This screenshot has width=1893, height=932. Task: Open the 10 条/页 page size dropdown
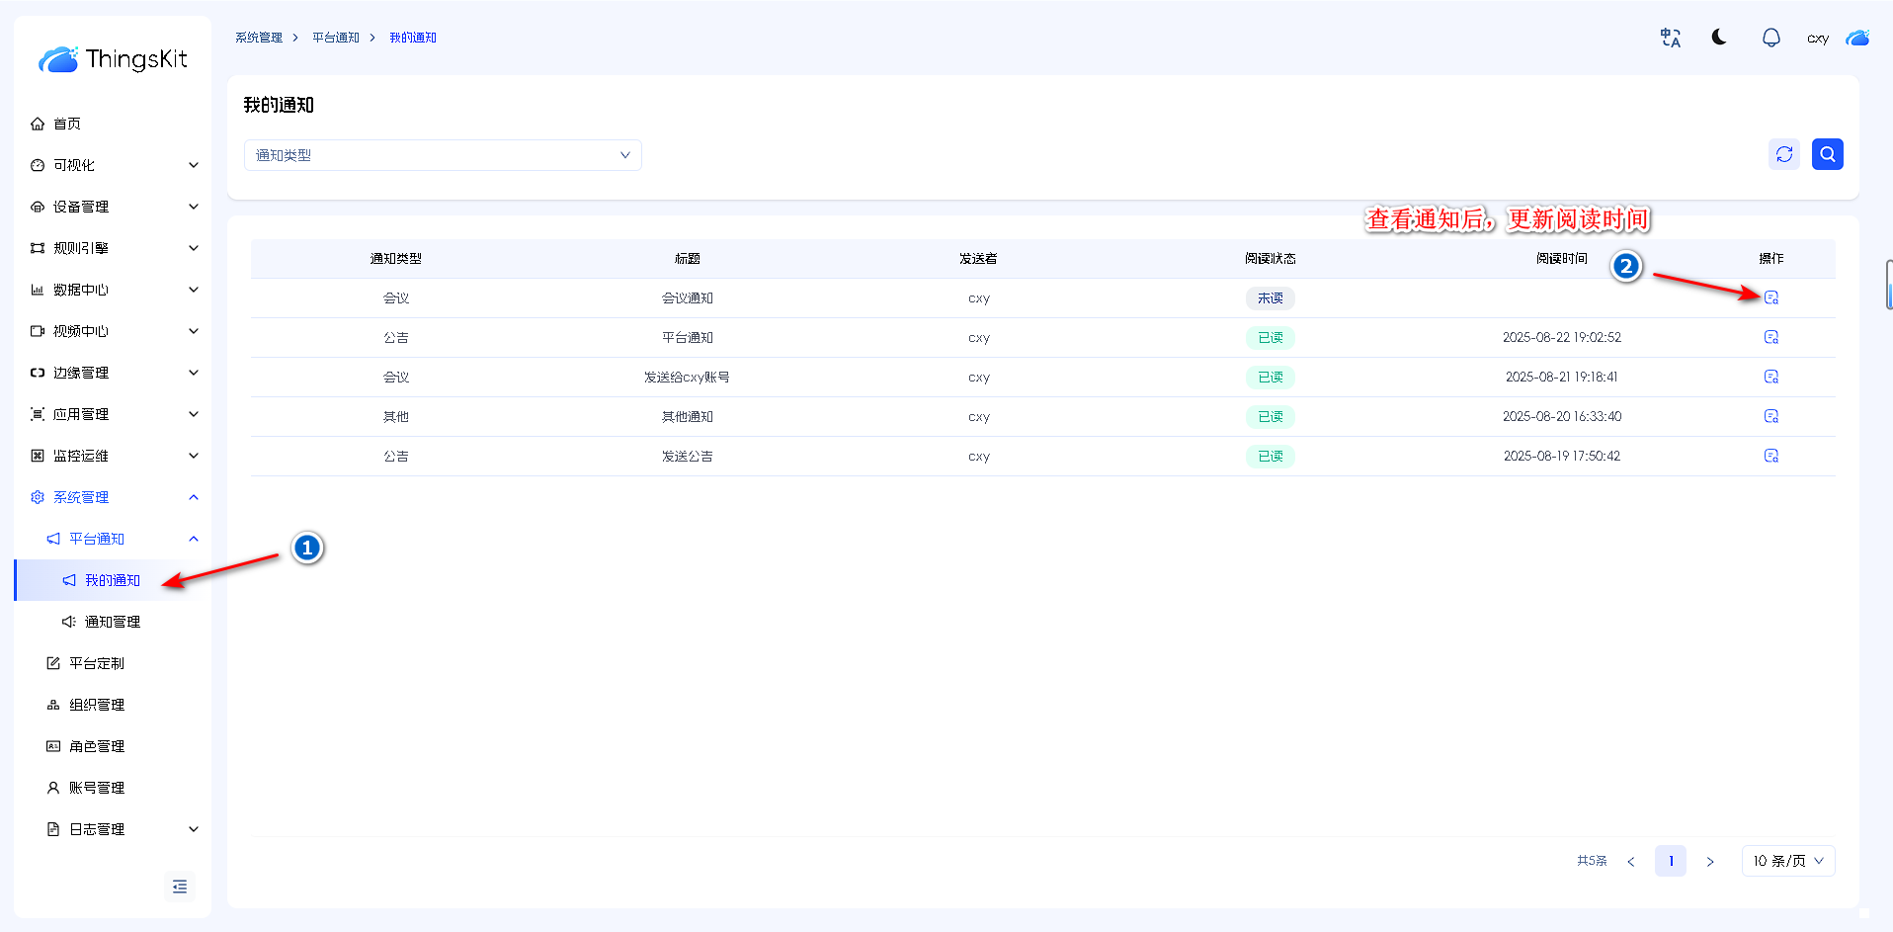[x=1787, y=861]
